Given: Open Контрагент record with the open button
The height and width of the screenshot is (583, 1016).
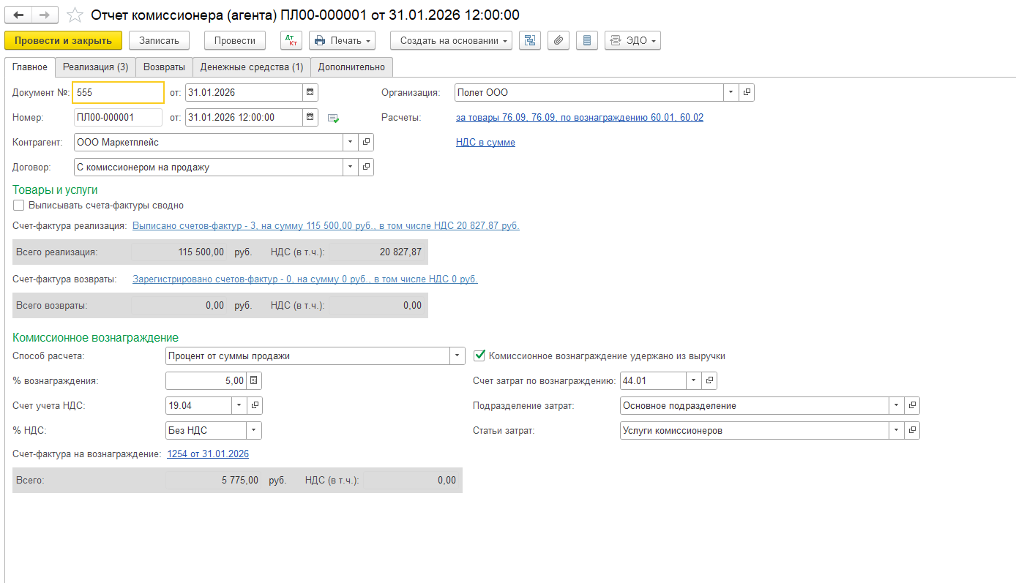Looking at the screenshot, I should [x=366, y=142].
